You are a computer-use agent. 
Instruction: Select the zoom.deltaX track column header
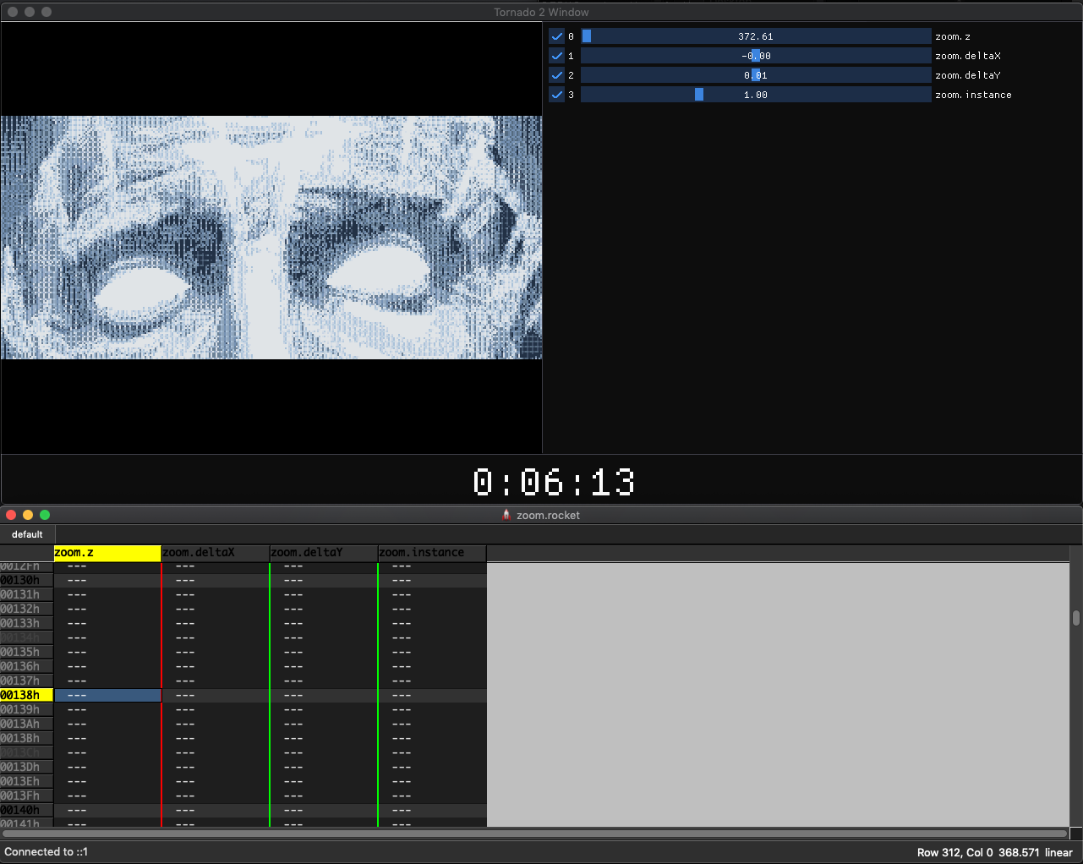[x=216, y=553]
